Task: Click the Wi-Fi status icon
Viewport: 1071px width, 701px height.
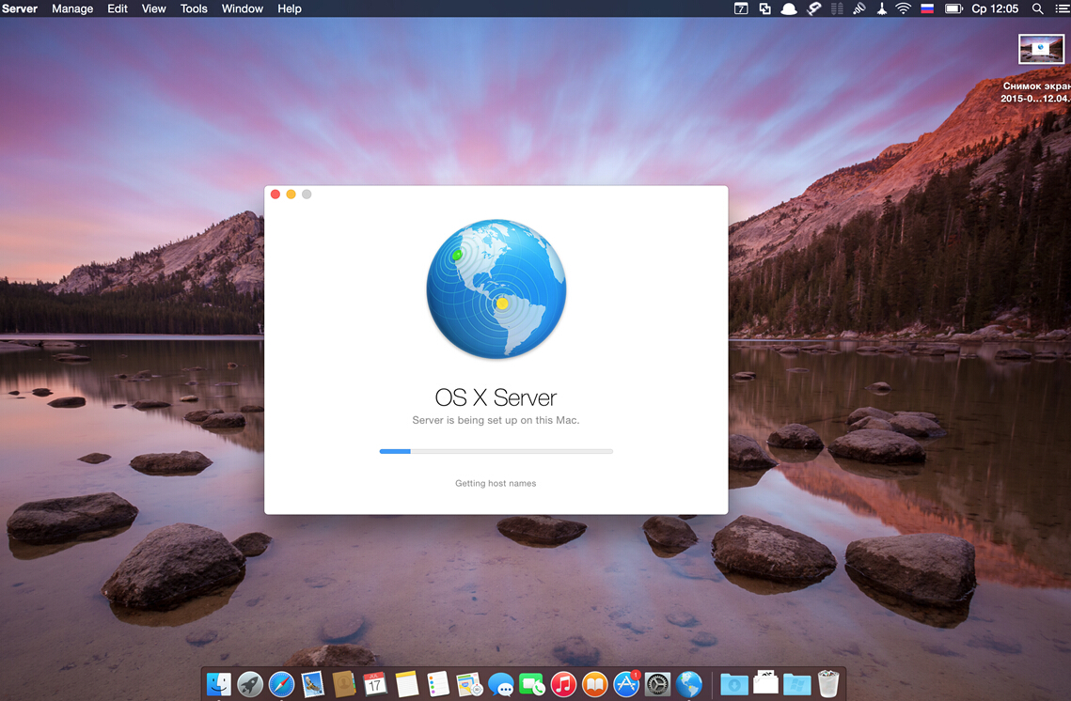Action: [x=904, y=8]
